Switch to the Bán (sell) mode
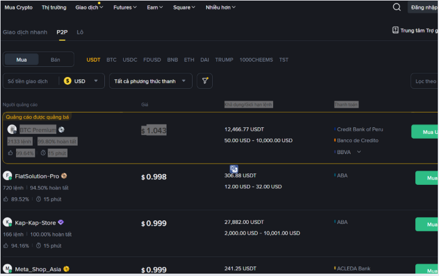The width and height of the screenshot is (439, 276). pyautogui.click(x=55, y=59)
